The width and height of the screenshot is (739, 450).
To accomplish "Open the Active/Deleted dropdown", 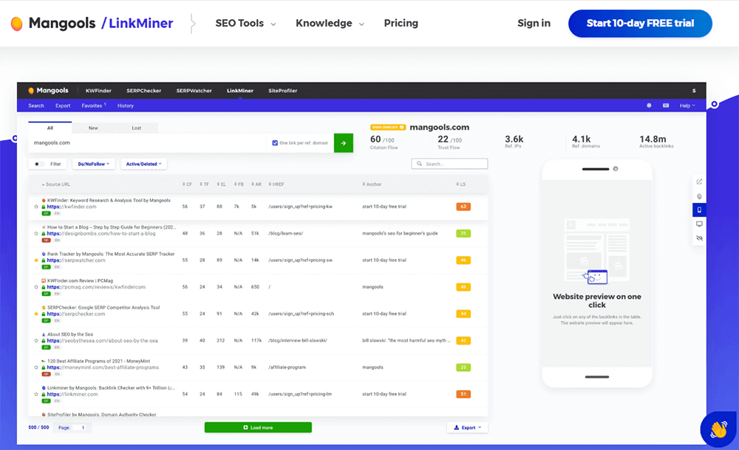I will pyautogui.click(x=144, y=165).
